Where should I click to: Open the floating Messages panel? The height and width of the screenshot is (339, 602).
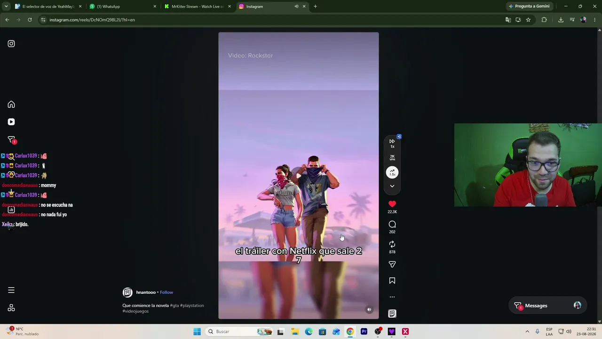tap(547, 306)
